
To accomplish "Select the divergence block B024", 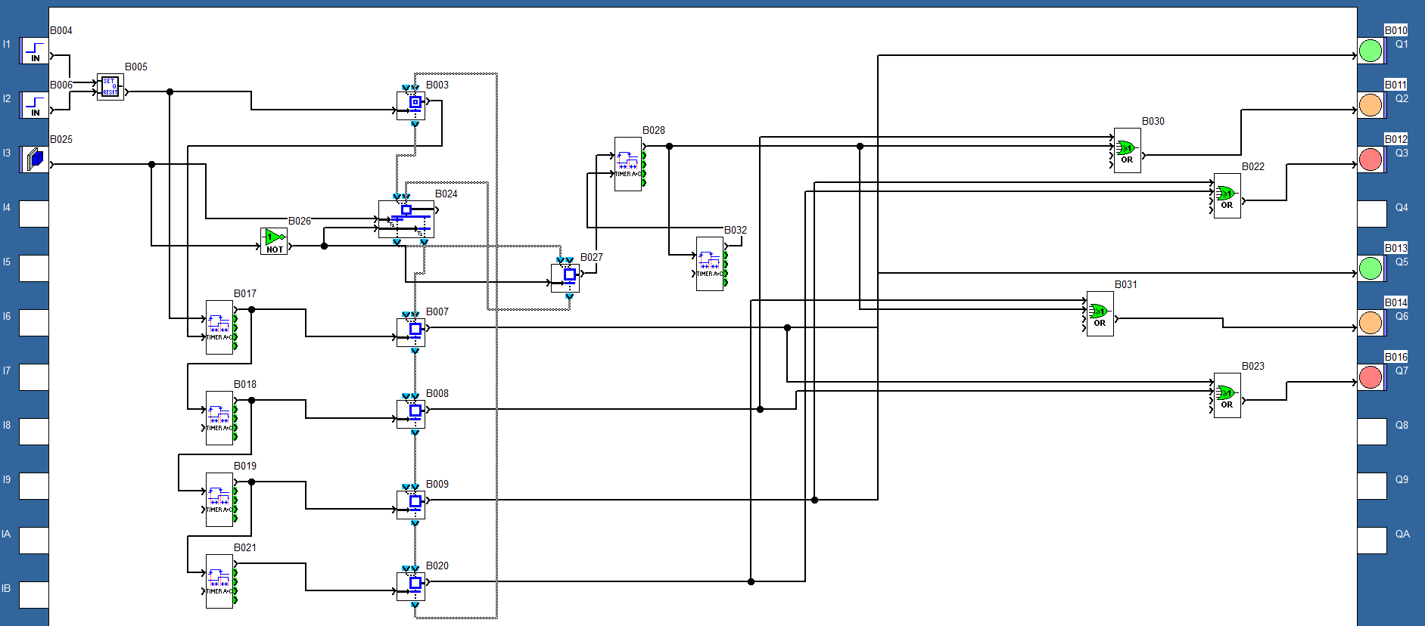I will tap(406, 219).
